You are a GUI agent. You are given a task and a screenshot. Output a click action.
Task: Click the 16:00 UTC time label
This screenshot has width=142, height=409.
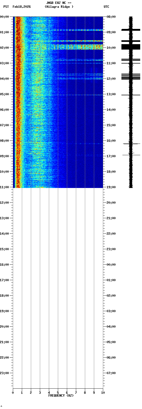(111, 141)
